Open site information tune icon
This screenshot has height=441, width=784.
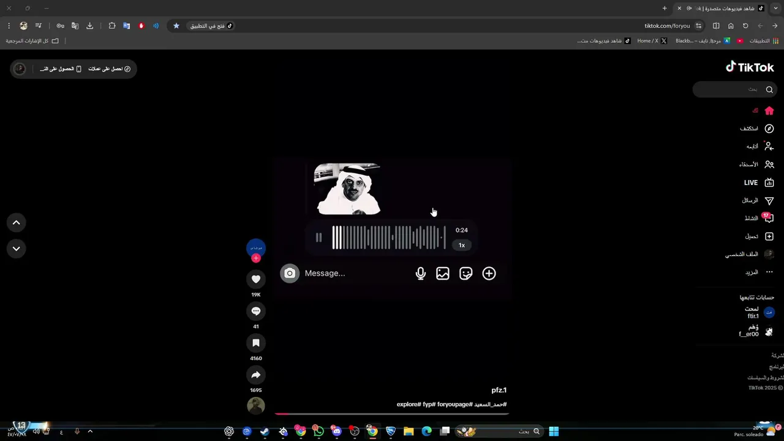point(698,26)
